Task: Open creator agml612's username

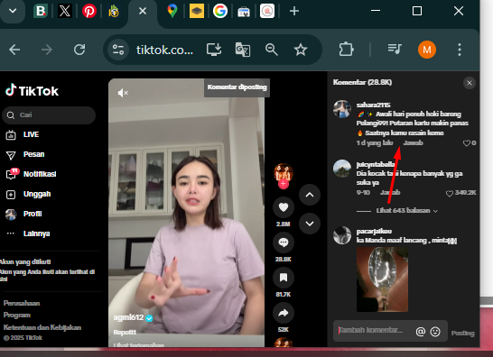Action: click(x=128, y=317)
